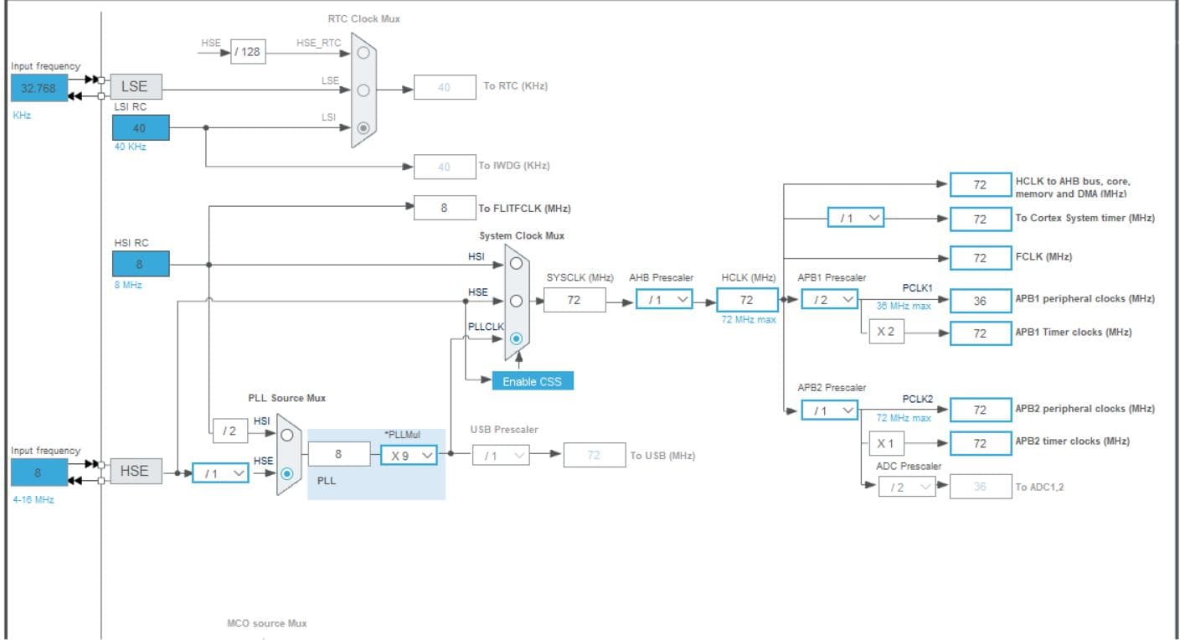Click APB2 timer clocks 72 field
1180x640 pixels.
click(x=981, y=442)
